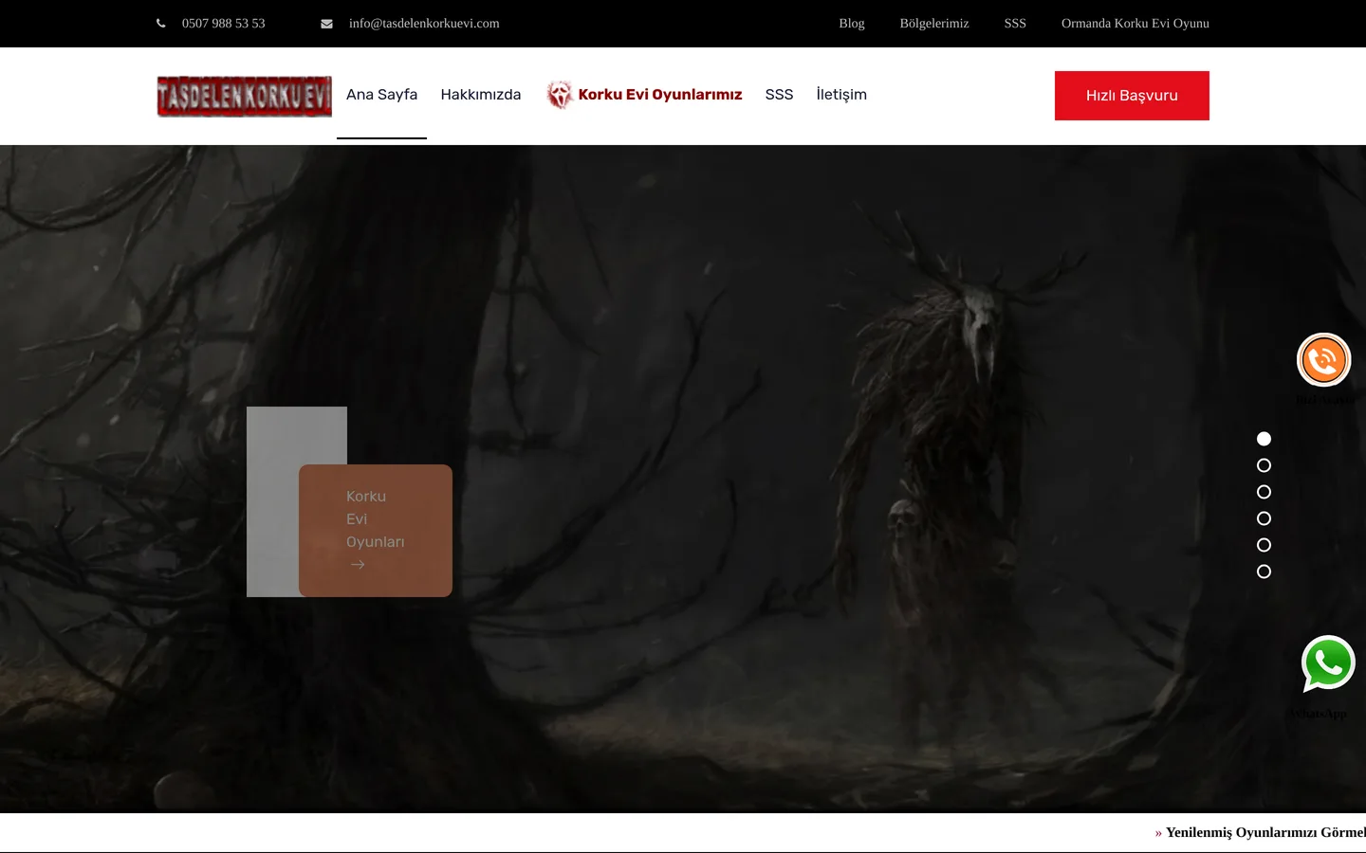The image size is (1366, 853).
Task: Go to Ana Sayfa menu item
Action: [381, 95]
